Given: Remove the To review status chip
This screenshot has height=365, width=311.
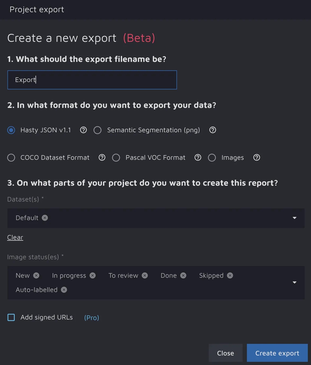Looking at the screenshot, I should pos(145,275).
